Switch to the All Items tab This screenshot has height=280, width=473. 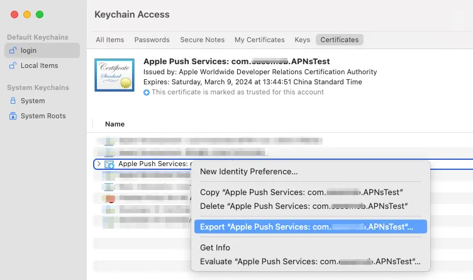pyautogui.click(x=110, y=40)
